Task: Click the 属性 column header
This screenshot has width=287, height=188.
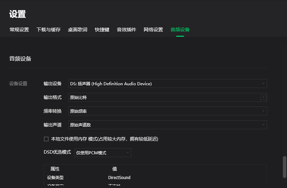Action: pyautogui.click(x=55, y=169)
